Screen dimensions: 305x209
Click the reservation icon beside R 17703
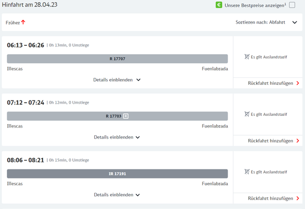coord(126,116)
